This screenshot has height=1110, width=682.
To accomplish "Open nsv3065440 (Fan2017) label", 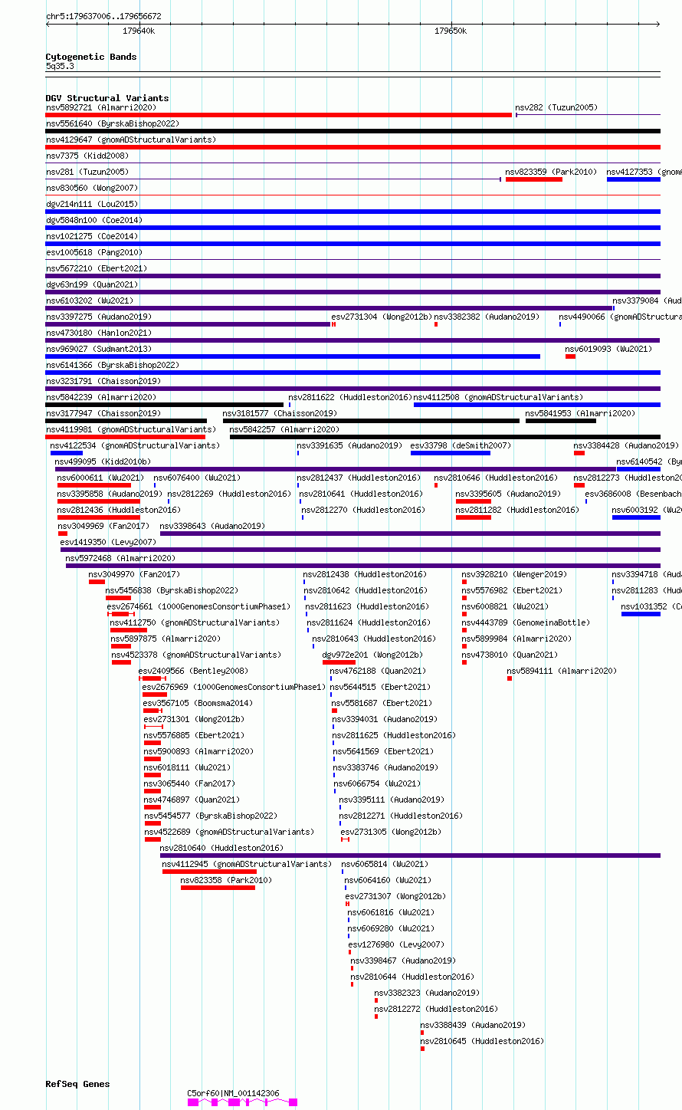I will [x=190, y=784].
